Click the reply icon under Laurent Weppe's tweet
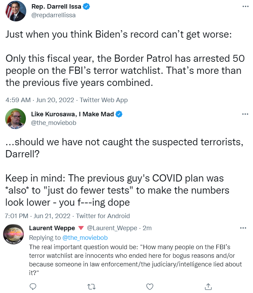253x293 pixels. point(33,286)
